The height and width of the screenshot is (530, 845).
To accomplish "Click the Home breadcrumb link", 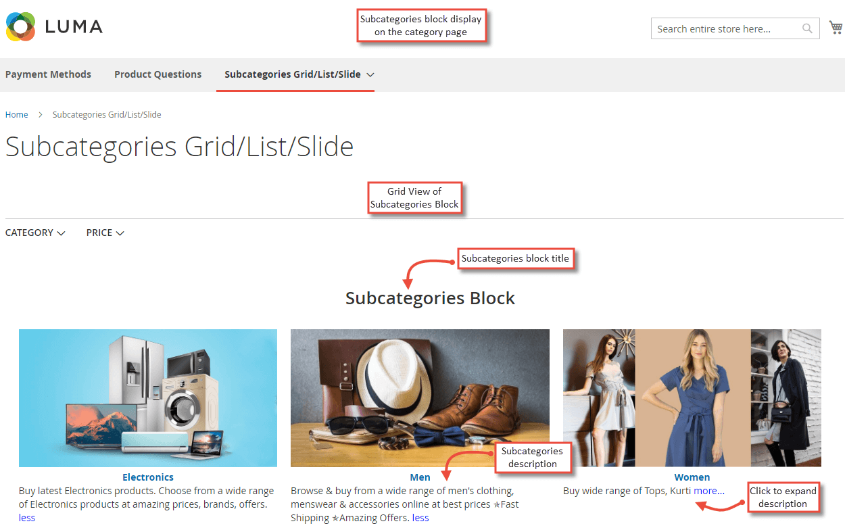I will pyautogui.click(x=16, y=114).
